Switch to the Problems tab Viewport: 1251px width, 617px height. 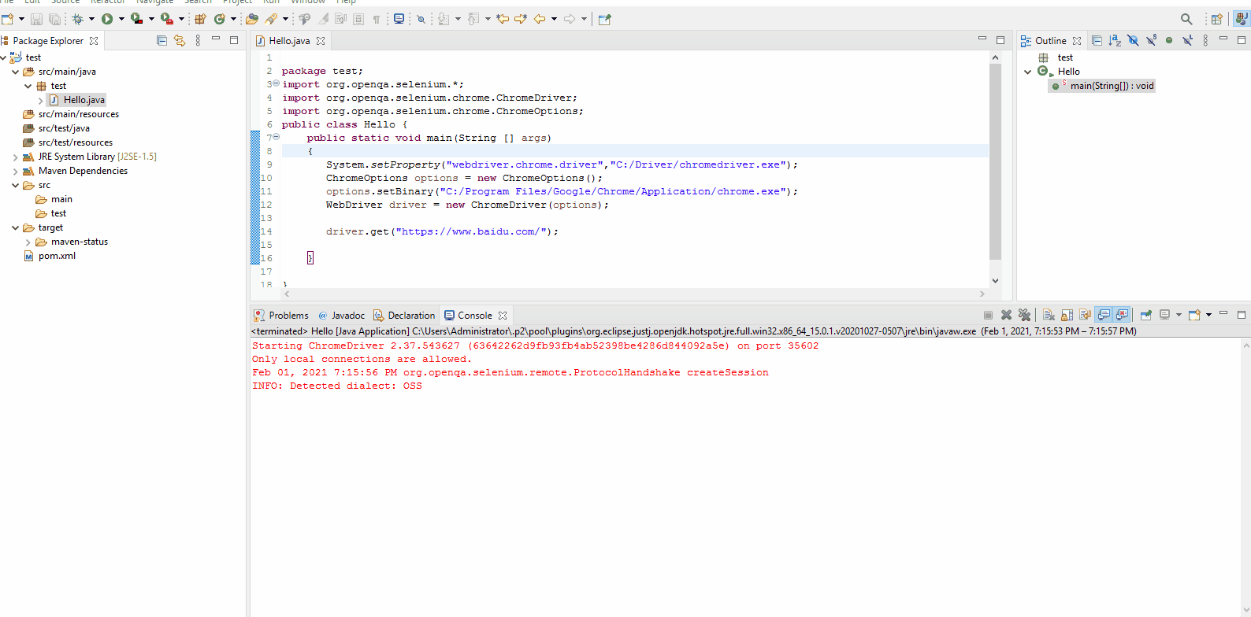tap(281, 315)
